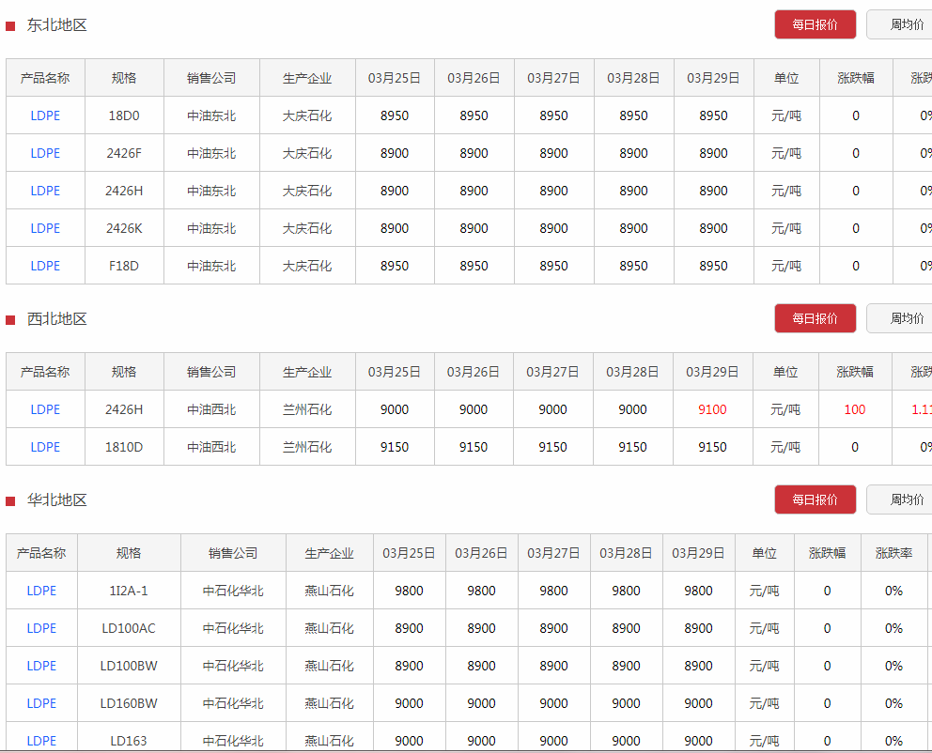Click 中油西北 in the 1810D row
The height and width of the screenshot is (753, 932).
(x=211, y=447)
